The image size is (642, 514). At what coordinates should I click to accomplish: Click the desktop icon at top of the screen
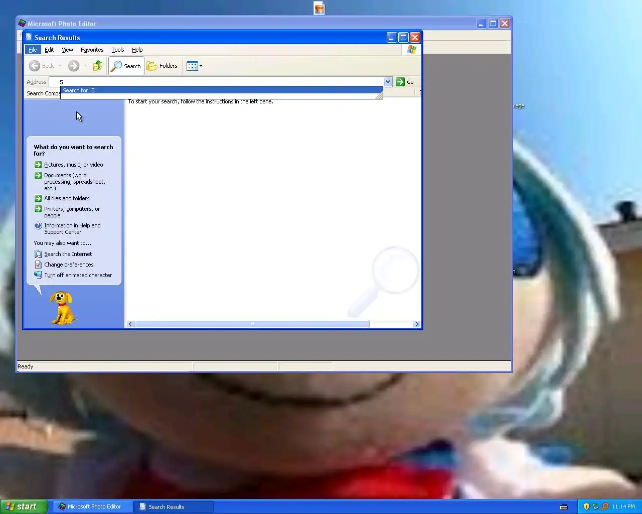pos(319,8)
